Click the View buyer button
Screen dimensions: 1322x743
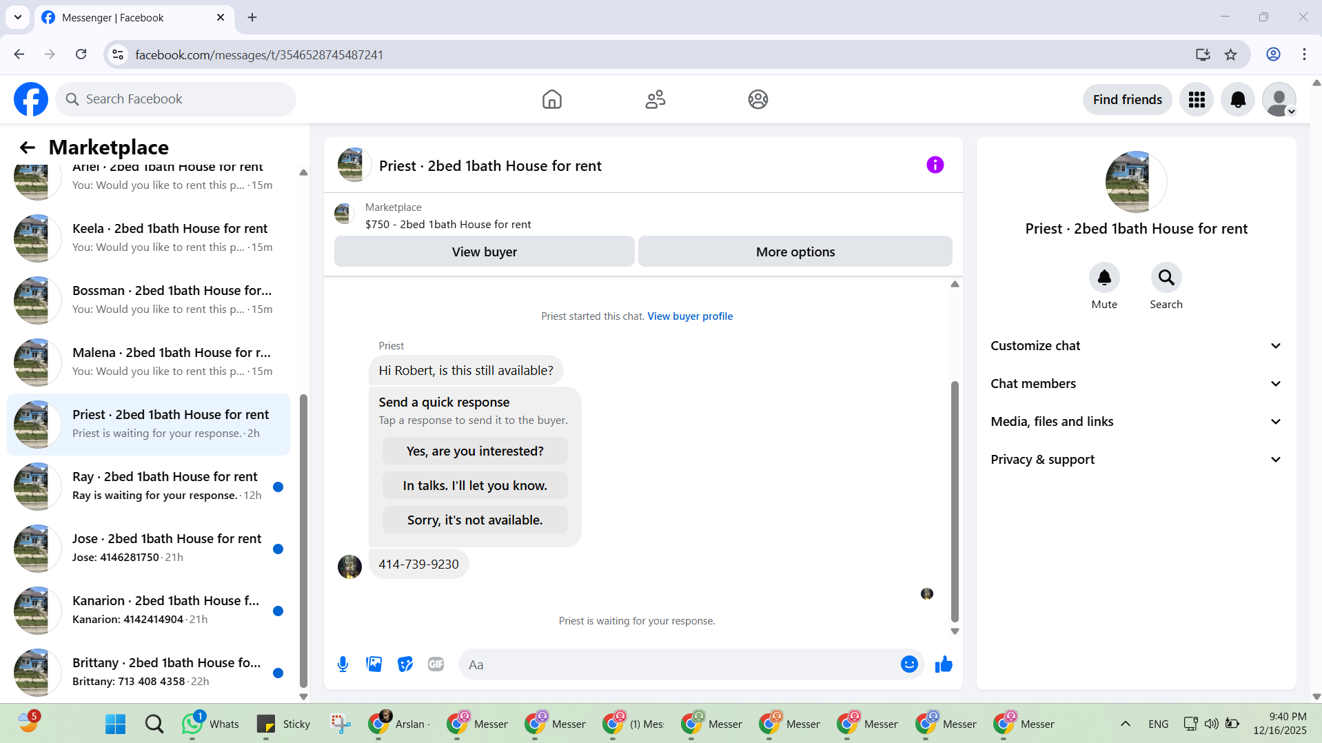(x=484, y=252)
